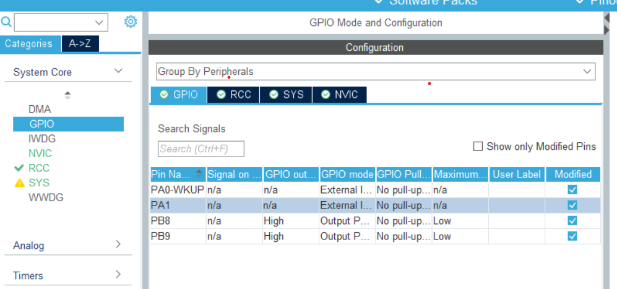Screen dimensions: 617x289
Task: Select NVIC in System Core list
Action: pos(40,153)
